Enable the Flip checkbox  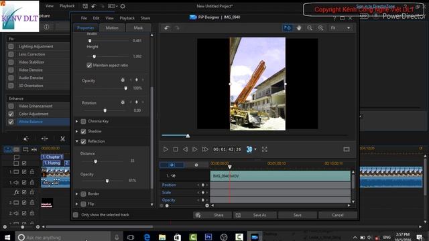pos(83,204)
